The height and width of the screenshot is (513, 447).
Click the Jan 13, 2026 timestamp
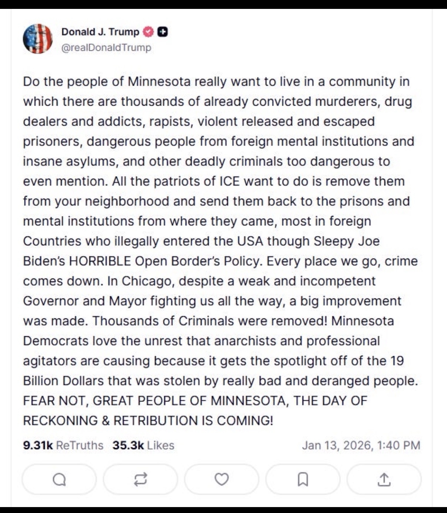[361, 445]
